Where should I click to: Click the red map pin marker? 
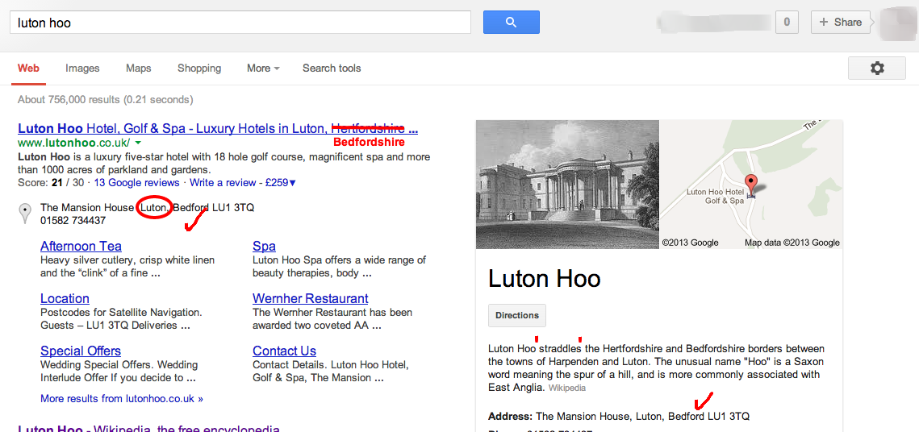coord(751,185)
